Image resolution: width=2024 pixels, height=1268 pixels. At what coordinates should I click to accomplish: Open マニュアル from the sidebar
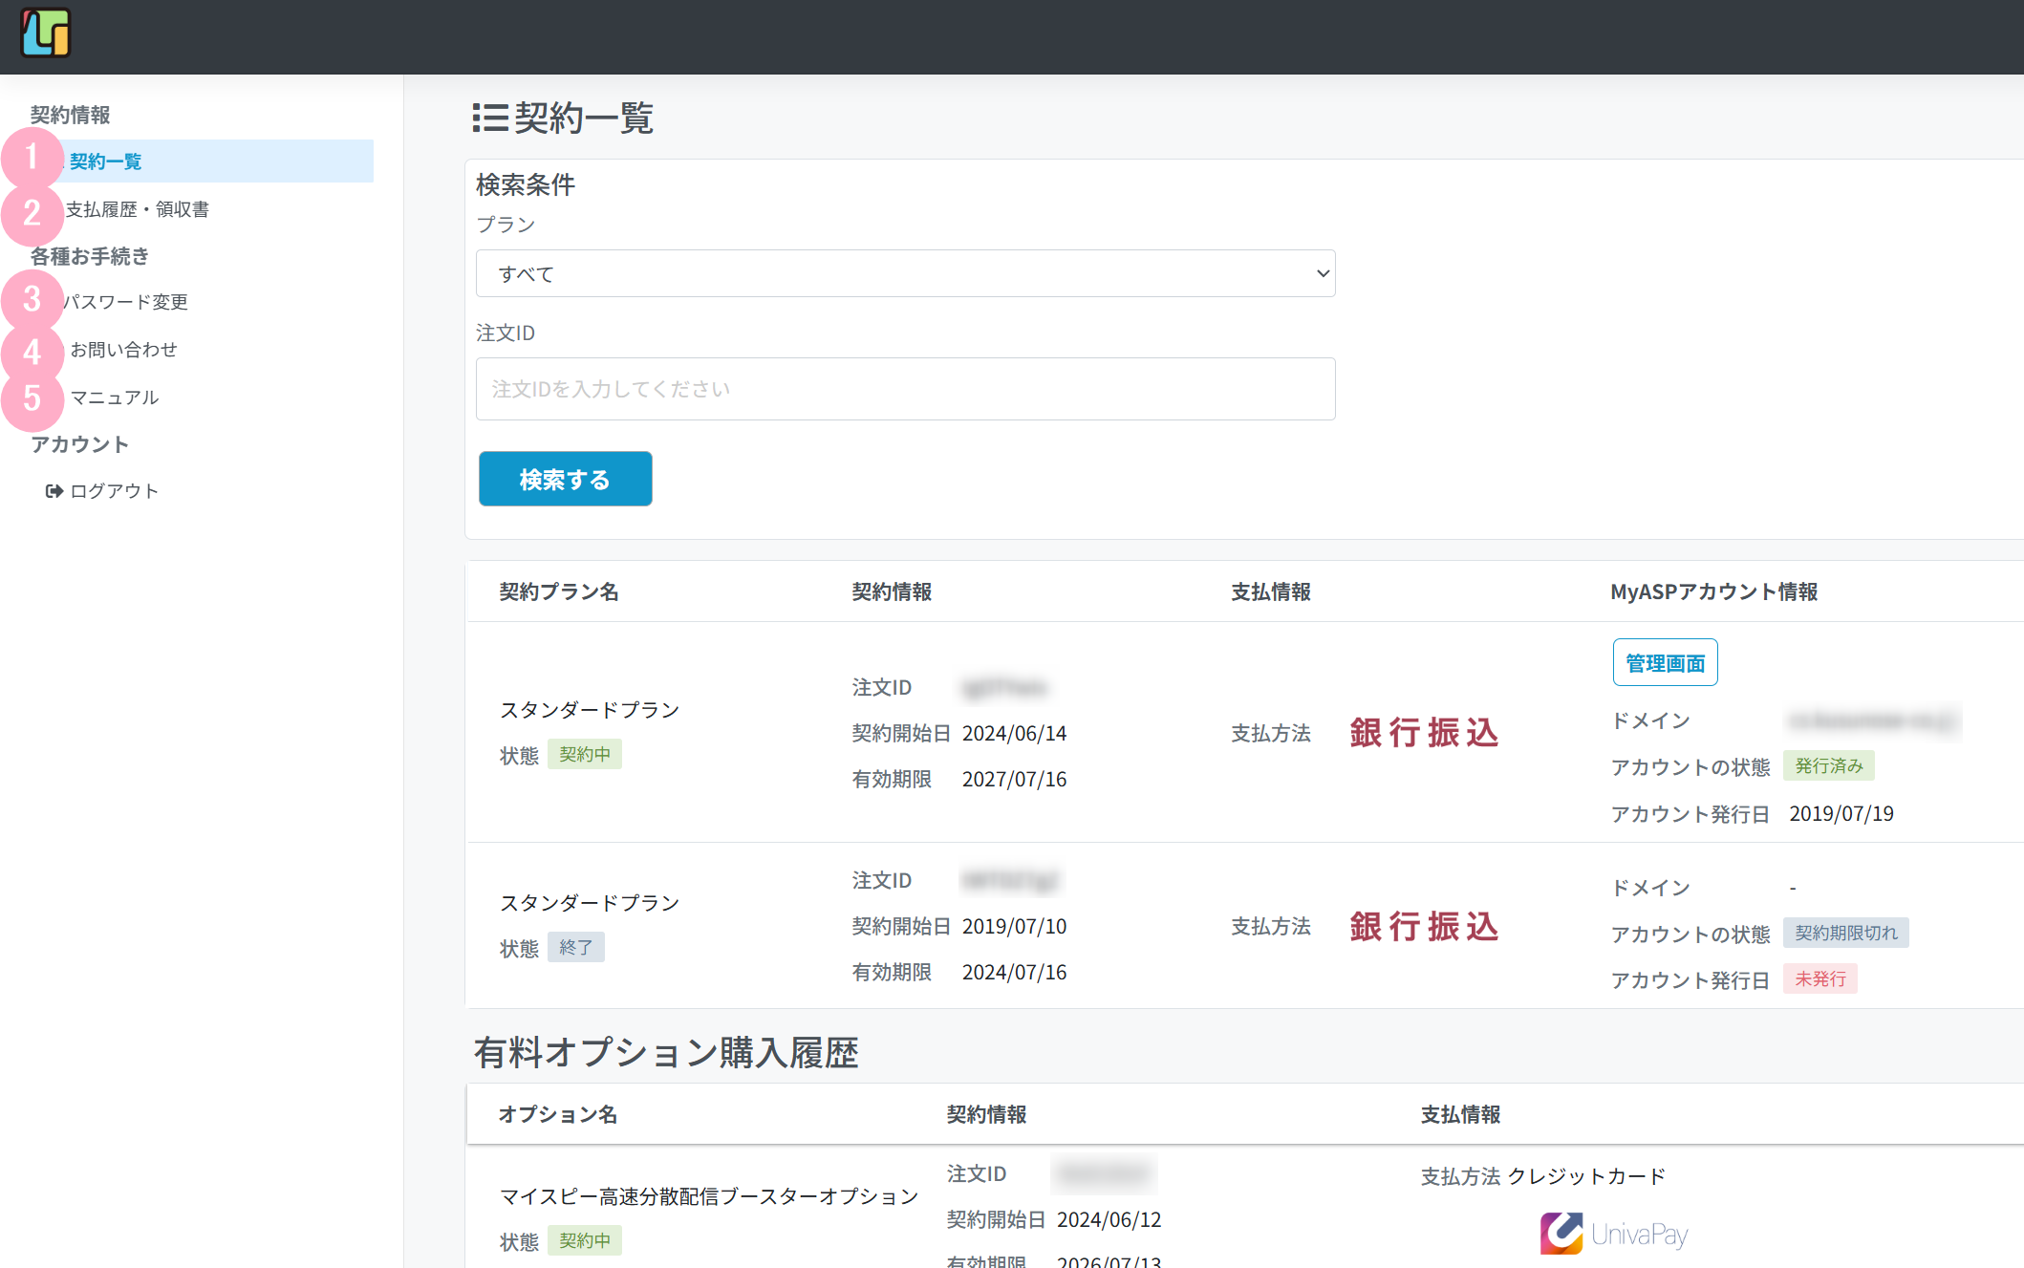click(114, 398)
